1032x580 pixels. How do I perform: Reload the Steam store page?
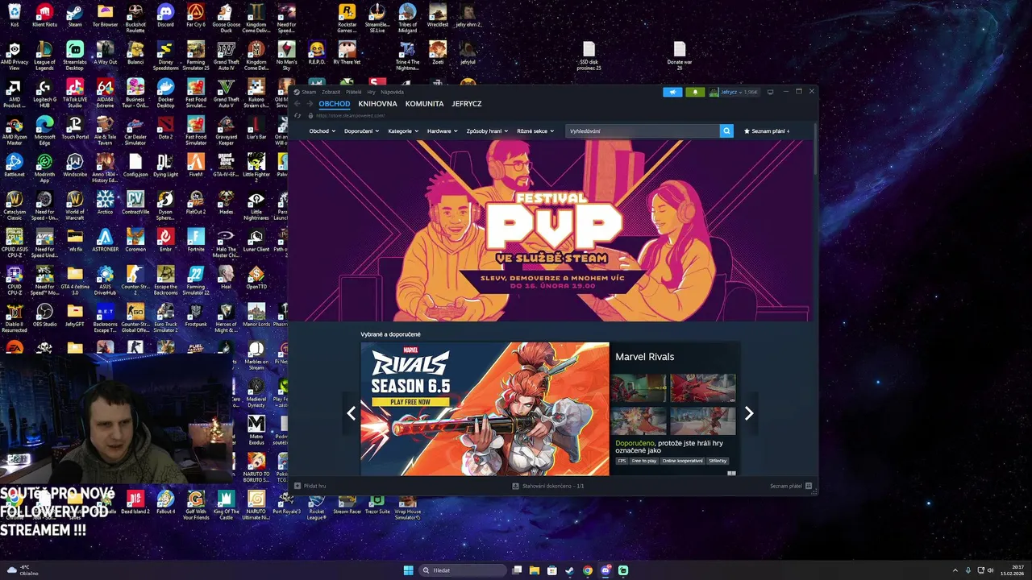(x=298, y=115)
